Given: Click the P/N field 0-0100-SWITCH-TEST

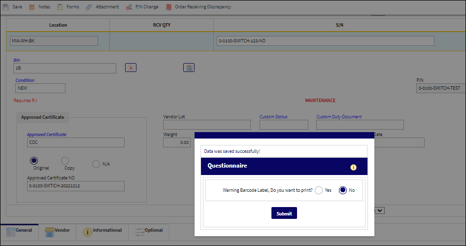Looking at the screenshot, I should pos(441,88).
